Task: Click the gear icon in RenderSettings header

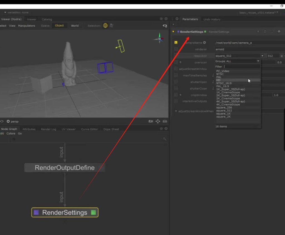Action: 265,32
